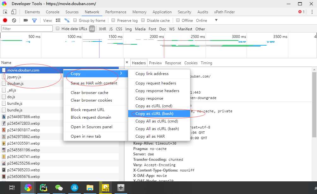Open the Timing tab of request
The width and height of the screenshot is (317, 194).
point(206,63)
